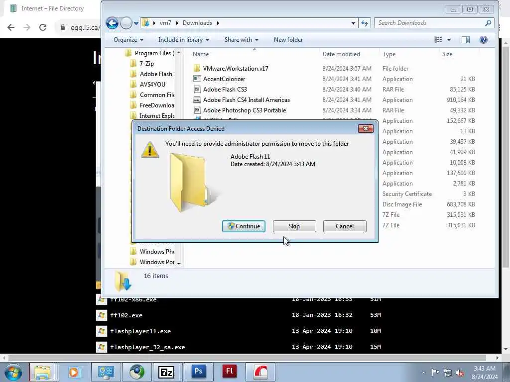Click vm7 in the address bar
The width and height of the screenshot is (510, 382).
(x=165, y=23)
